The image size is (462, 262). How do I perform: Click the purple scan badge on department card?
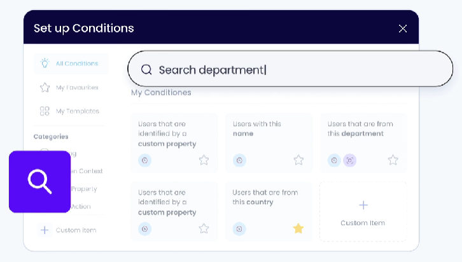(350, 160)
